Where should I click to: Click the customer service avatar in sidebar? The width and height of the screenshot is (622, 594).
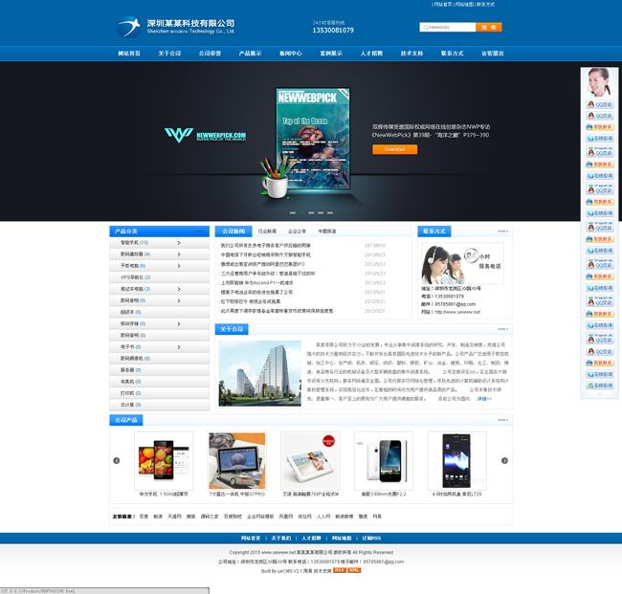pyautogui.click(x=599, y=82)
